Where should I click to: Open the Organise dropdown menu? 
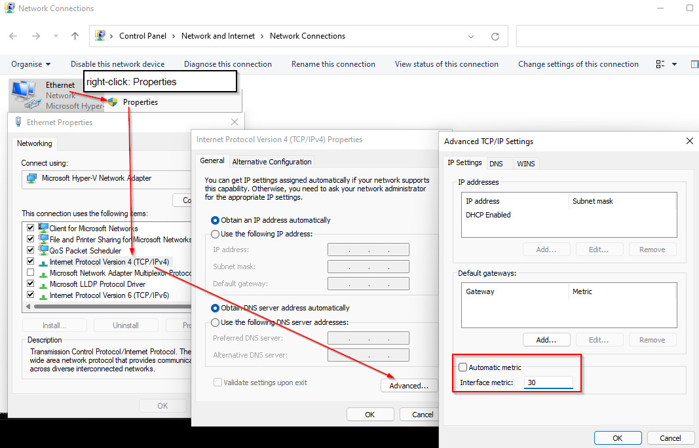(x=31, y=64)
